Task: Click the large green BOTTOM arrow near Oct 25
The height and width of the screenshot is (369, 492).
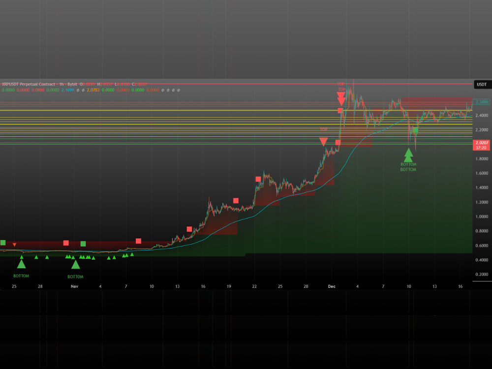Action: 21,264
